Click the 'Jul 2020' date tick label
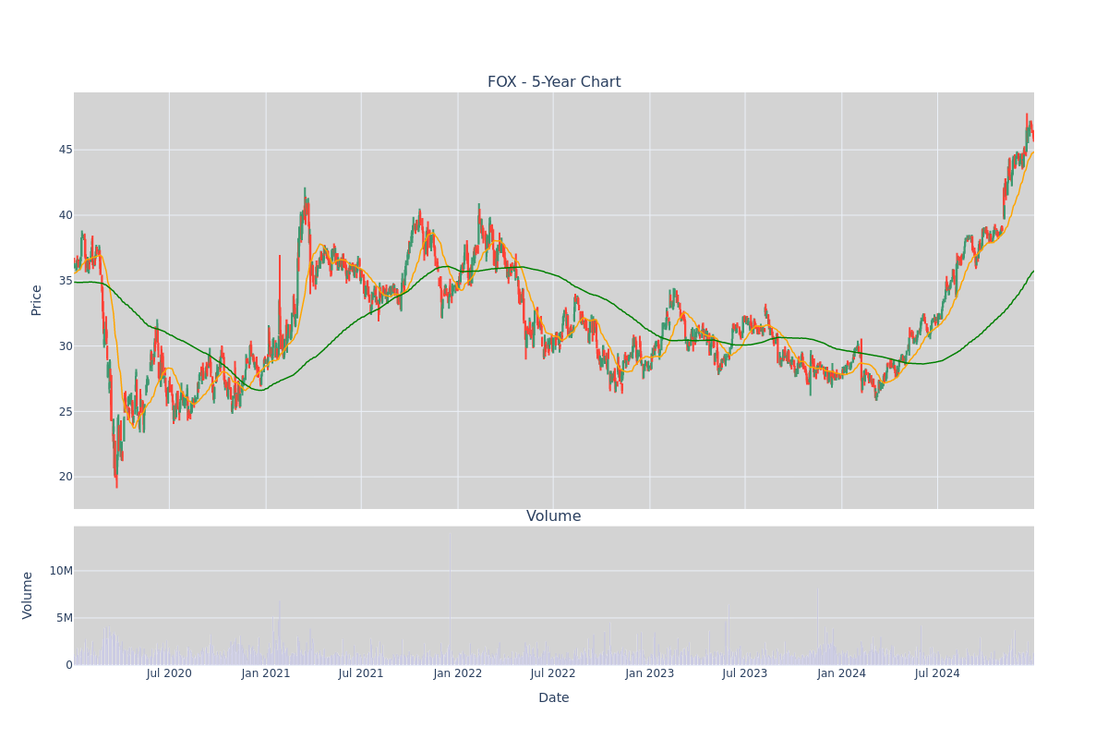1108x739 pixels. pyautogui.click(x=169, y=673)
